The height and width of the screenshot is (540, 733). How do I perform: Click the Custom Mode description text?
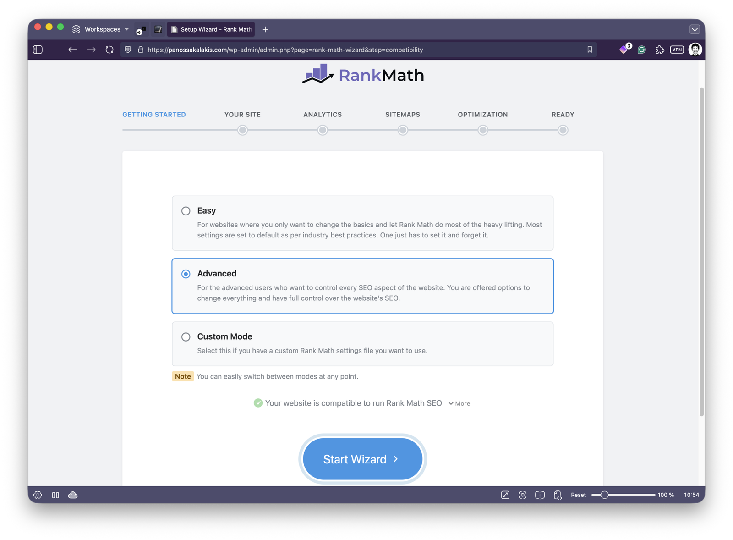312,351
